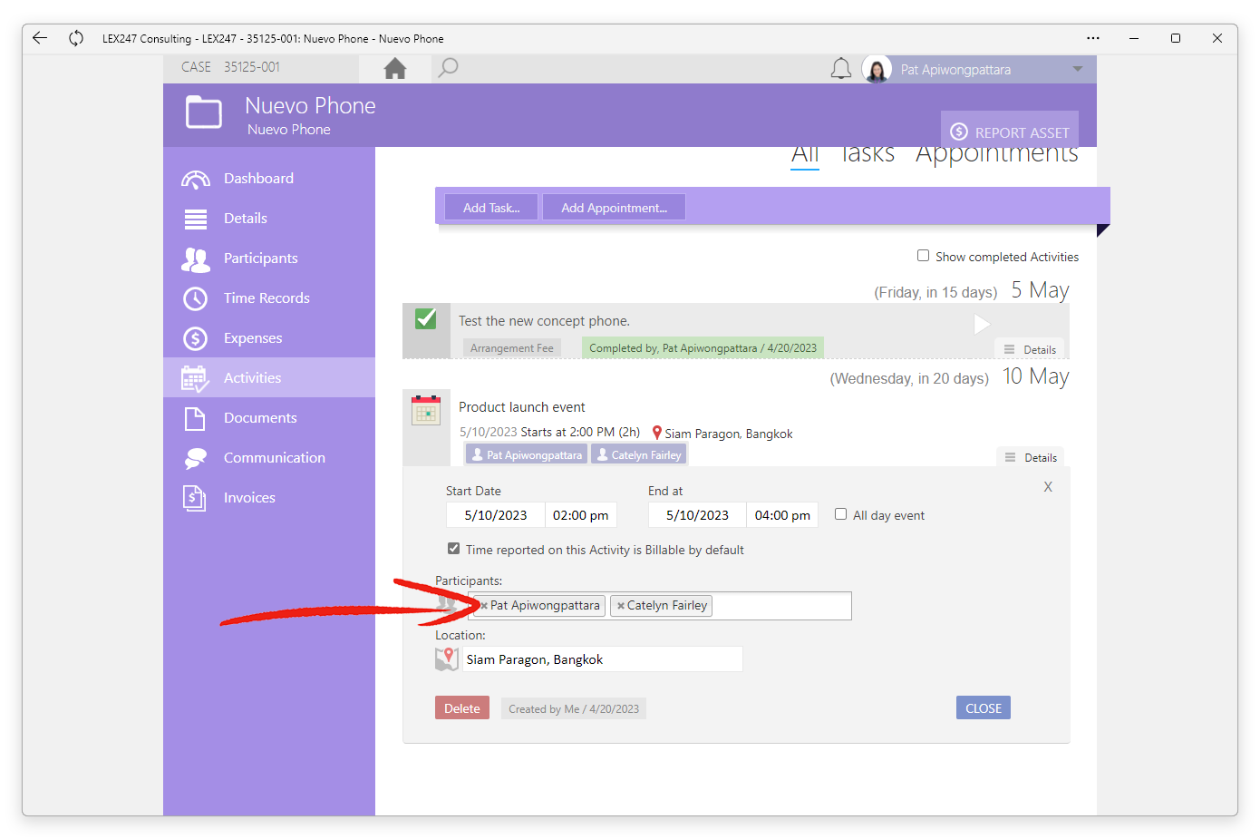1260x839 pixels.
Task: Open the title bar three-dots menu
Action: (1093, 38)
